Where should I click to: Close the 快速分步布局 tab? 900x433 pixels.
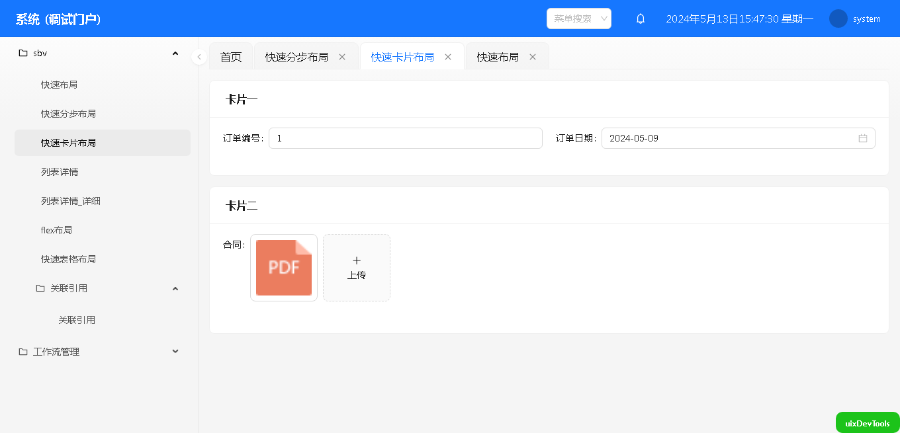[x=342, y=57]
